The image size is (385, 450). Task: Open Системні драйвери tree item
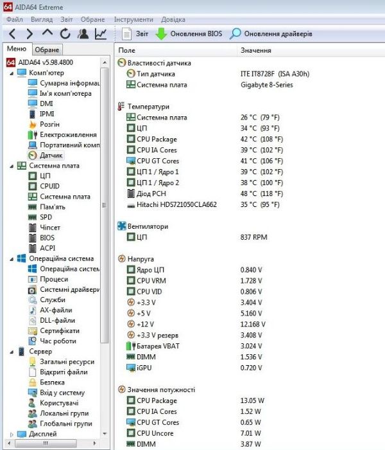click(64, 289)
